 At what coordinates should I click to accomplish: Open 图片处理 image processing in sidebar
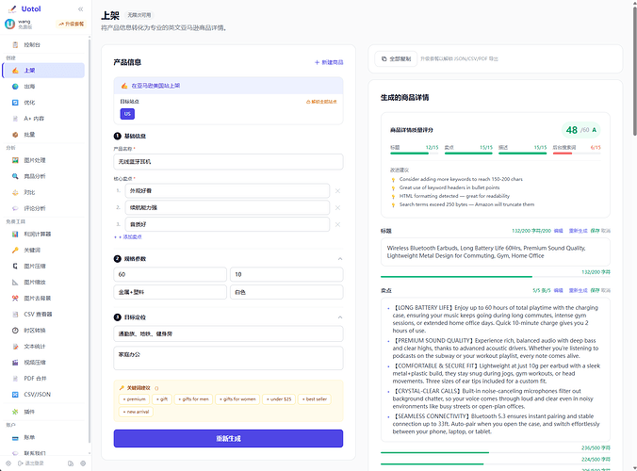(43, 160)
